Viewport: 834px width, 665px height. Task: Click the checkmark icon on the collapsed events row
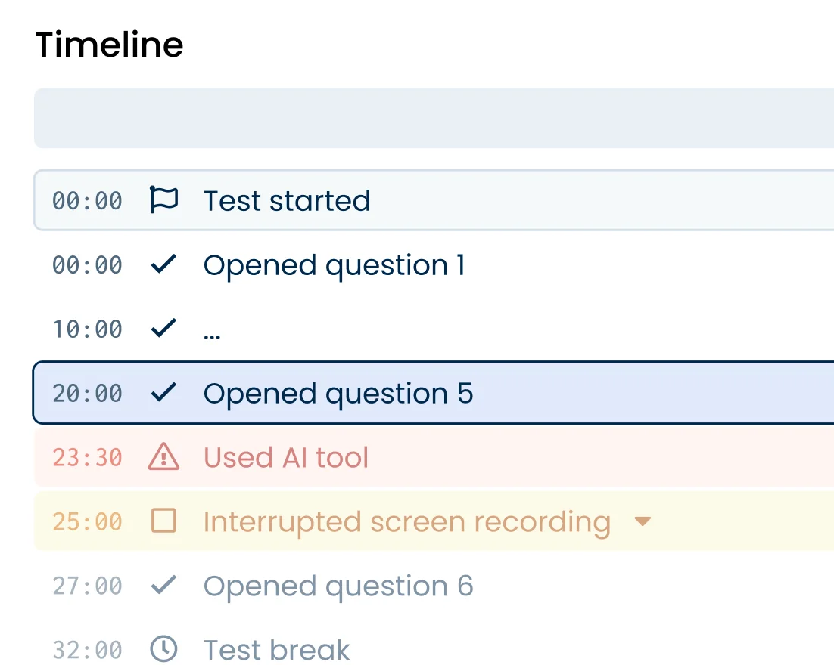163,329
